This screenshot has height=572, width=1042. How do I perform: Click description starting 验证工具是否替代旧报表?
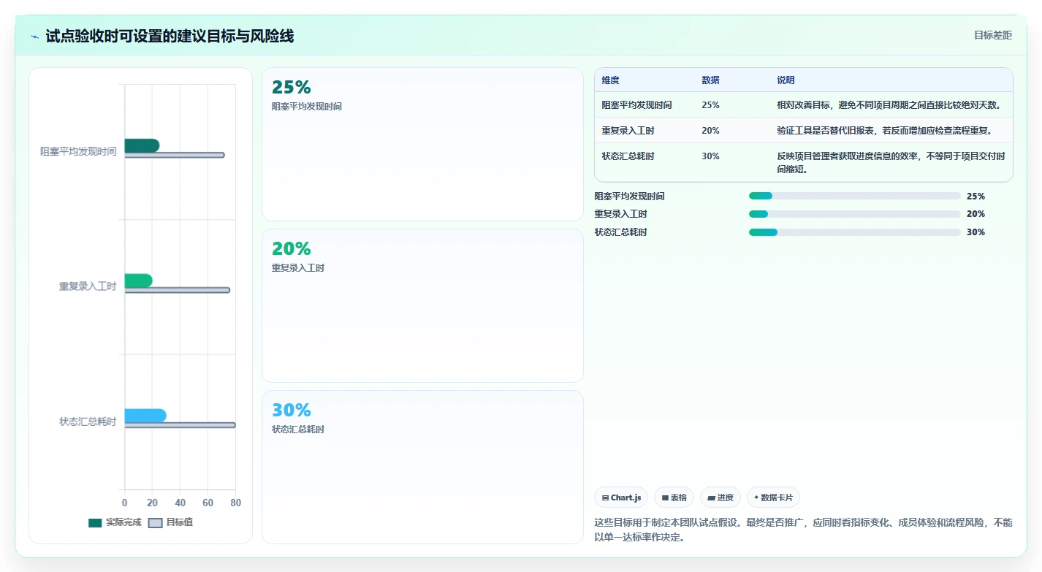885,131
